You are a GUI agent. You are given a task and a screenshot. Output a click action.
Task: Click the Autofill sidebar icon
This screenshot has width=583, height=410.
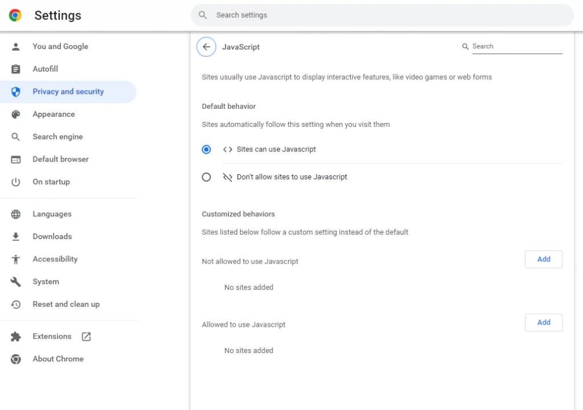pyautogui.click(x=16, y=69)
